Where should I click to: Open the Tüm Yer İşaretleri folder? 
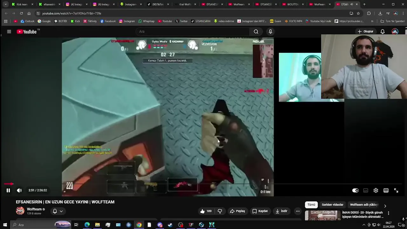coord(393,21)
